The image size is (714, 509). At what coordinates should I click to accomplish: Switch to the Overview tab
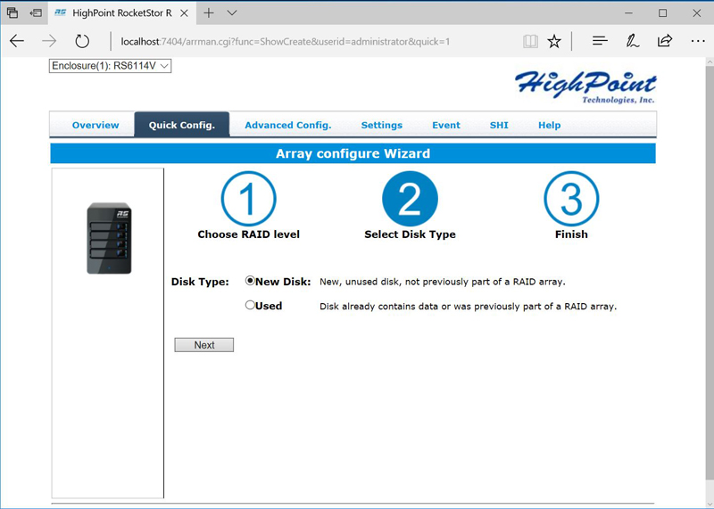click(95, 125)
